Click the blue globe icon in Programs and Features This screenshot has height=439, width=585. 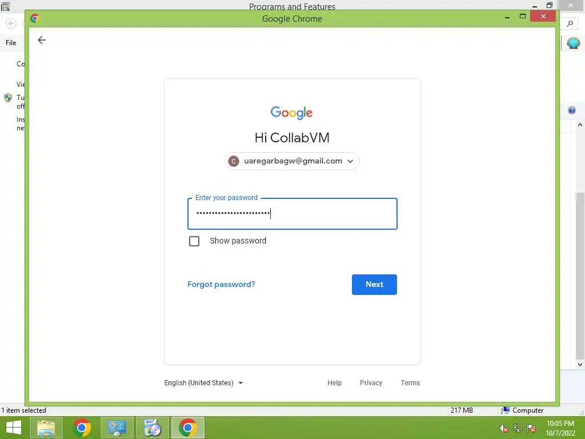pos(574,43)
